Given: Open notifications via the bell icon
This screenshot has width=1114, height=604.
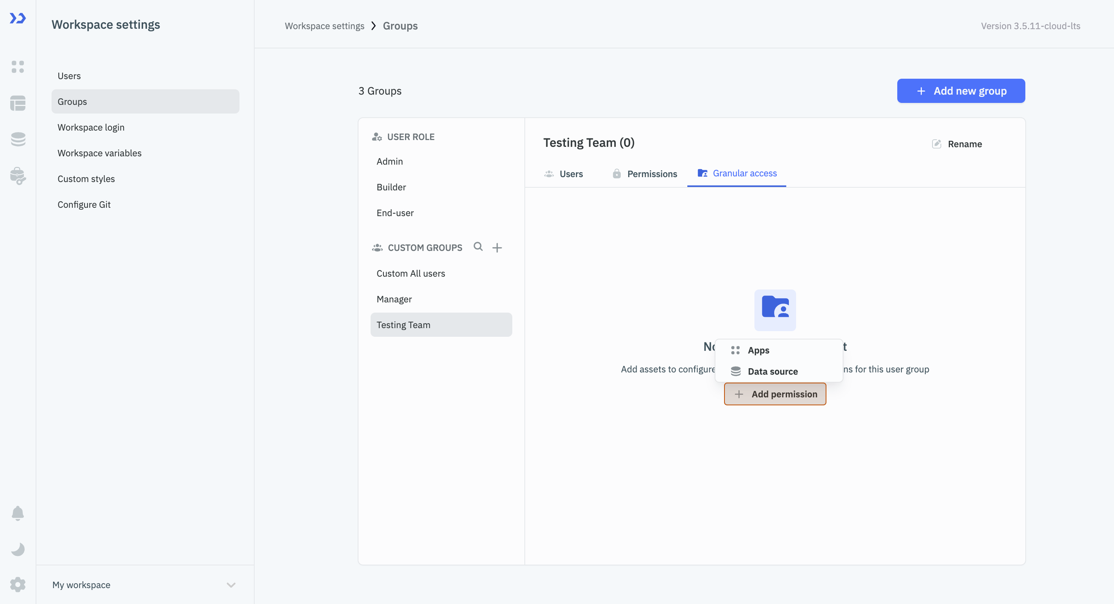Looking at the screenshot, I should click(18, 513).
